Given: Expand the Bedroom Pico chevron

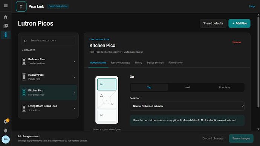Looking at the screenshot, I should 74,62.
